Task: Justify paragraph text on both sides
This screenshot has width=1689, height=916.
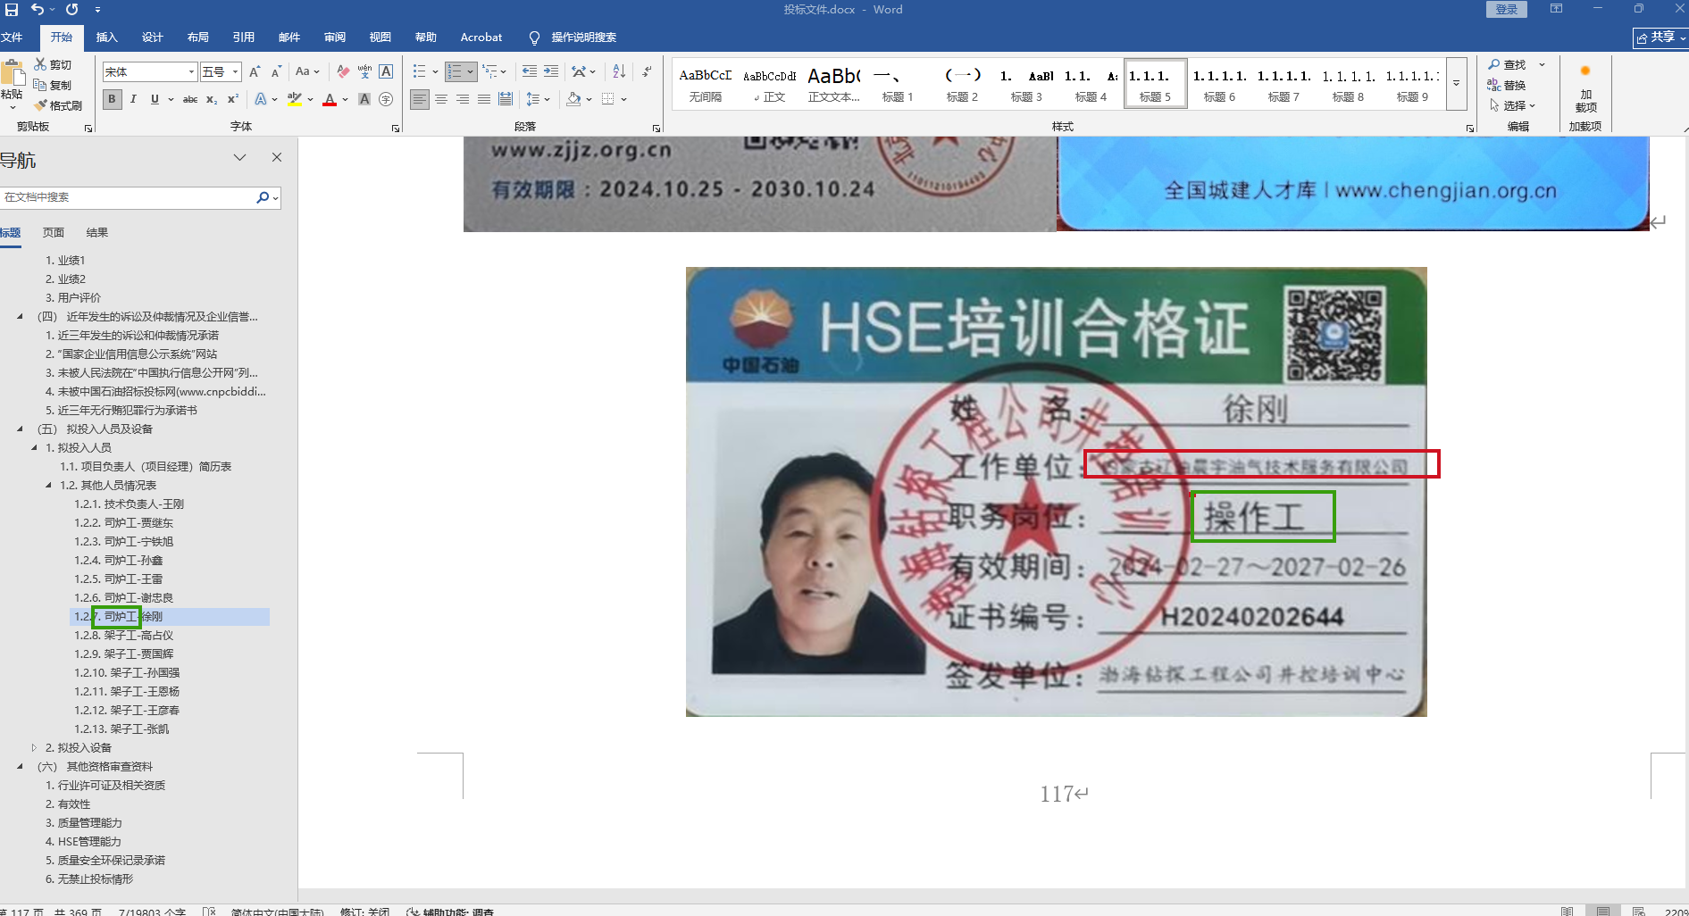Action: click(x=484, y=99)
